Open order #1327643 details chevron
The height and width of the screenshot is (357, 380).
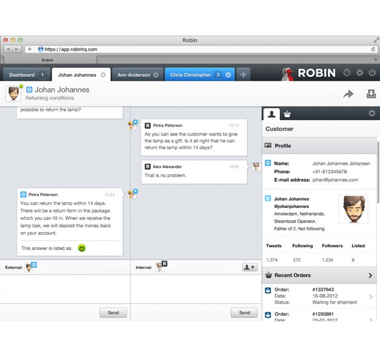point(371,297)
